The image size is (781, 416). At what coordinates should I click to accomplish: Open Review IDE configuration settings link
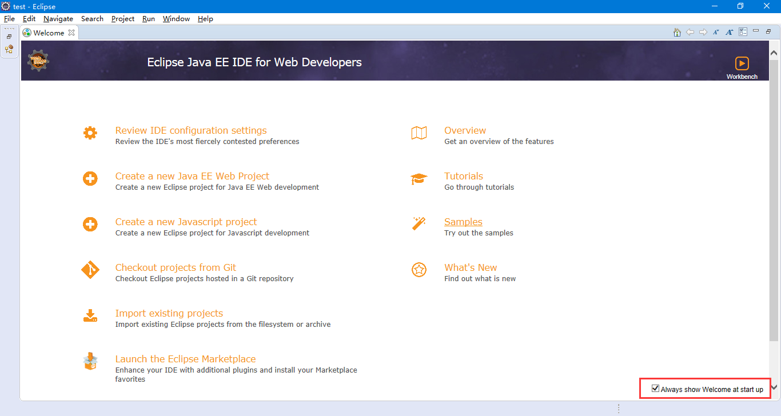191,130
